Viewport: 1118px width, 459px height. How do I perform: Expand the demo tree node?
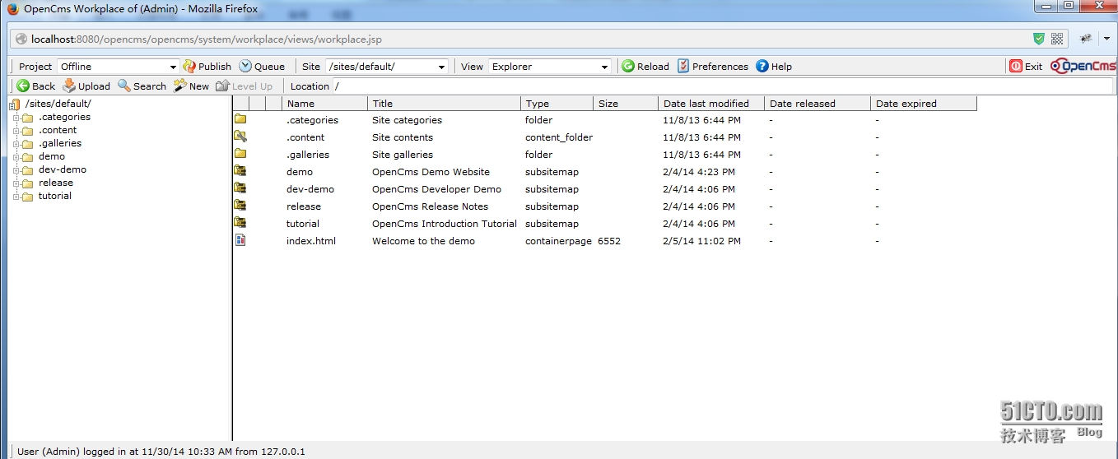click(x=16, y=156)
